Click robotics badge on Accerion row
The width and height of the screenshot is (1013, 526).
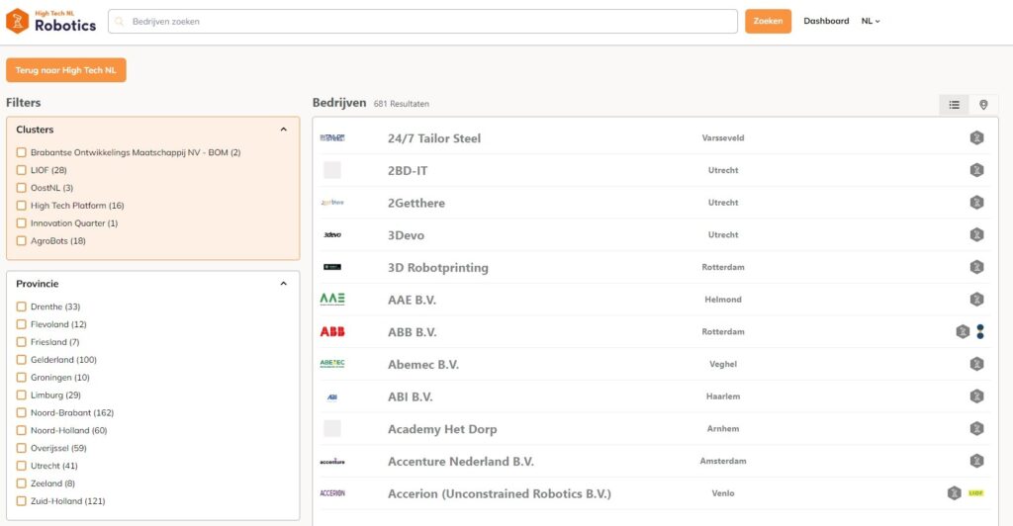pos(955,492)
